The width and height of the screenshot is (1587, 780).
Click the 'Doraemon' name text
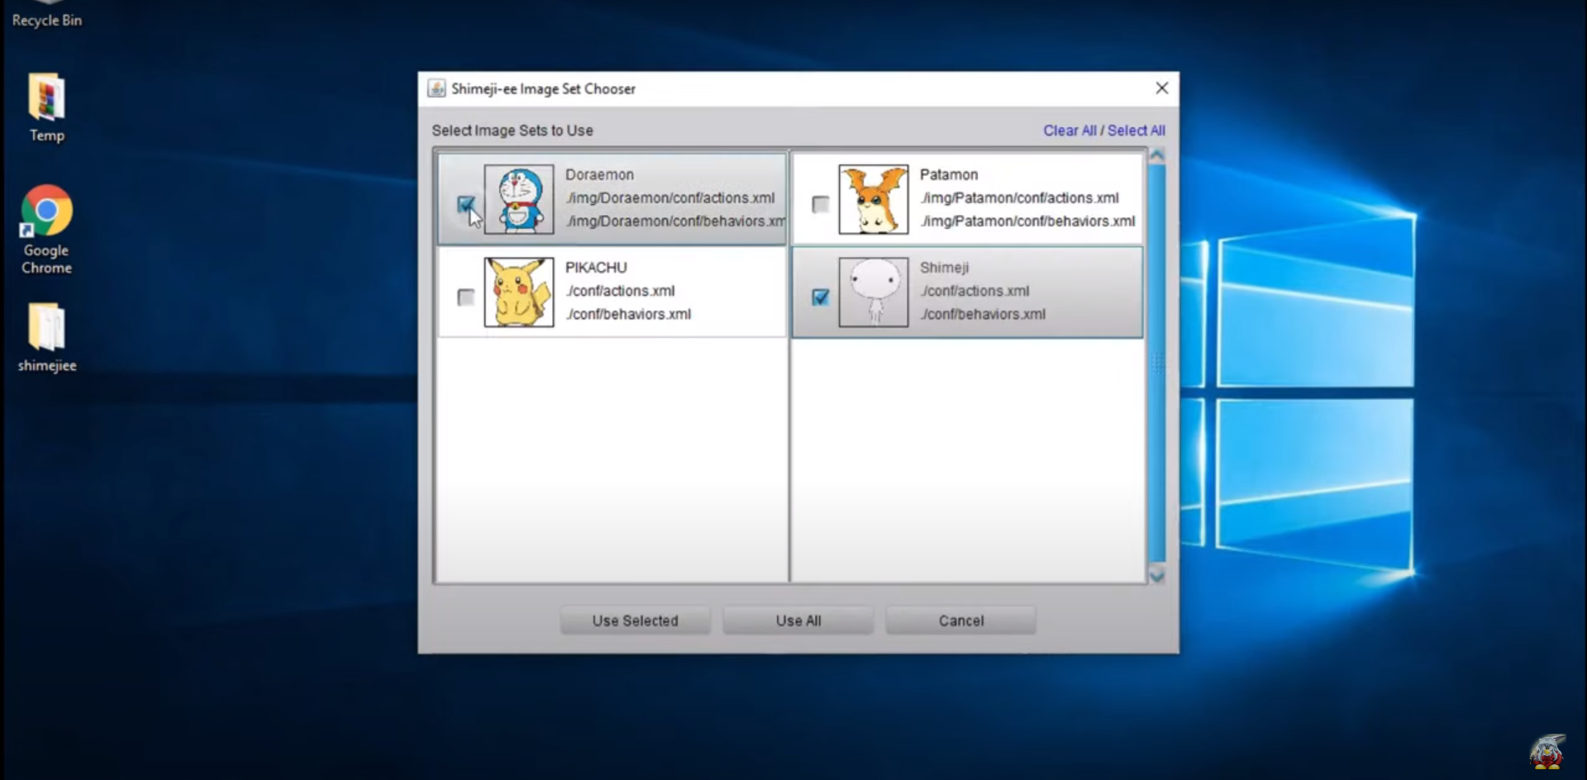(599, 175)
